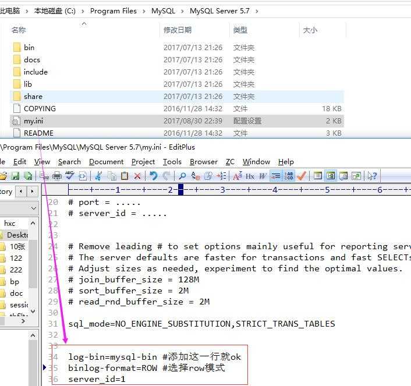Click the red Delete X icon

[137, 176]
